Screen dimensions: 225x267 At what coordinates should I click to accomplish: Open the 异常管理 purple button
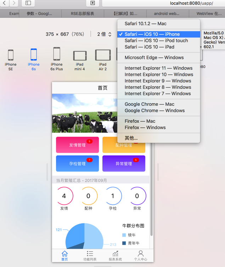[124, 163]
